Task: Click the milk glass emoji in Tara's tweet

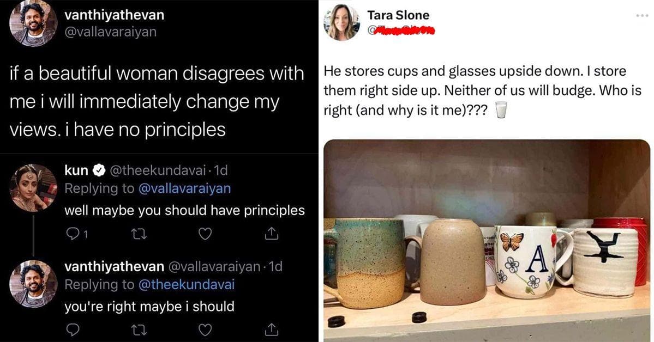Action: coord(501,110)
